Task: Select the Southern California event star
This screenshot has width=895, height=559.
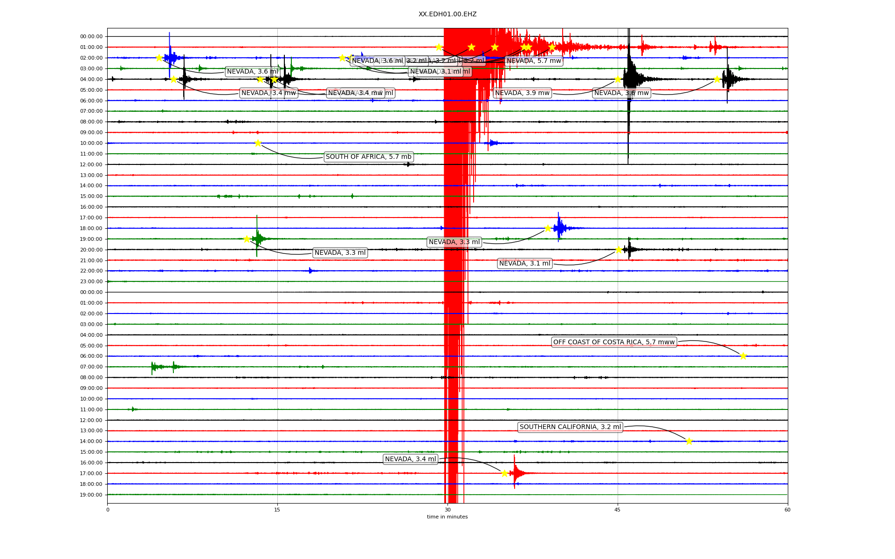Action: (x=689, y=441)
